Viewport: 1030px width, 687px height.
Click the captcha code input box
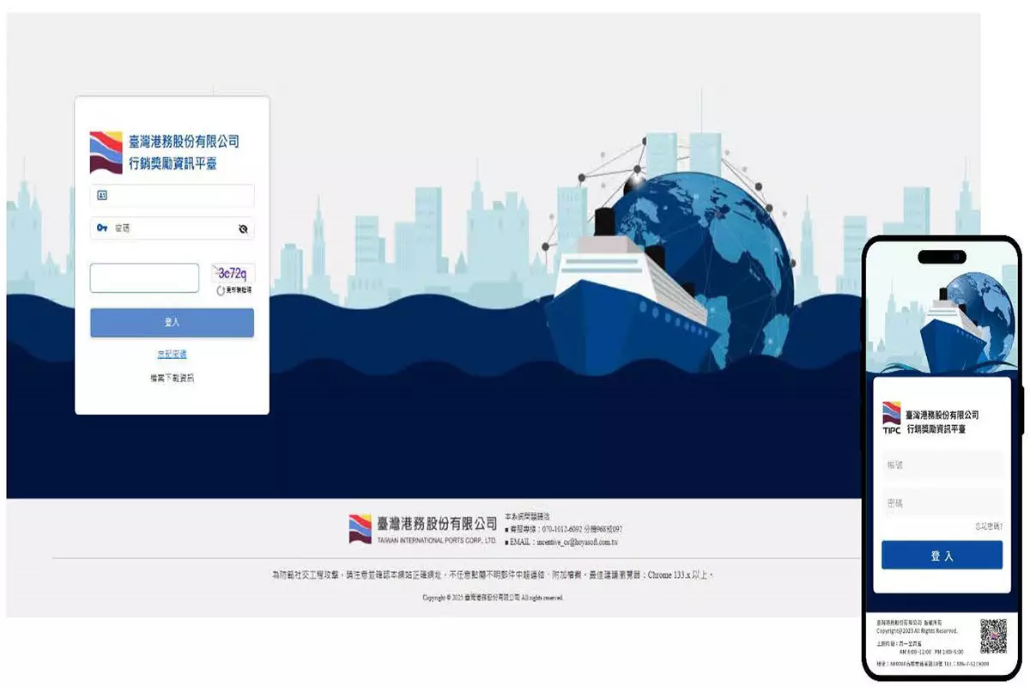[145, 278]
